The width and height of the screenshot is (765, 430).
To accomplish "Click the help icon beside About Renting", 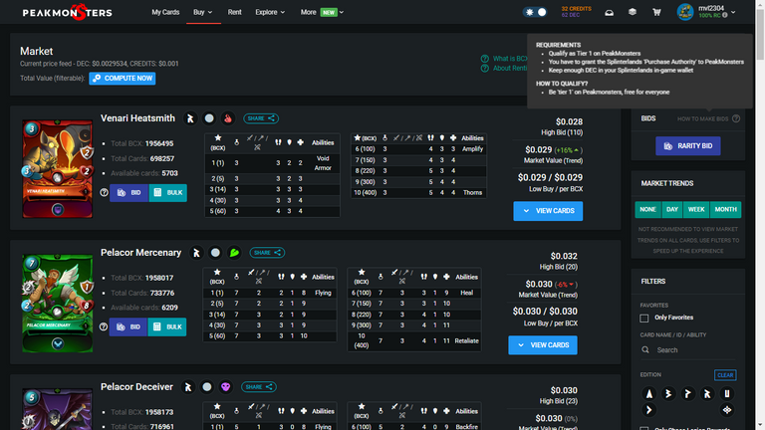I will tap(484, 69).
